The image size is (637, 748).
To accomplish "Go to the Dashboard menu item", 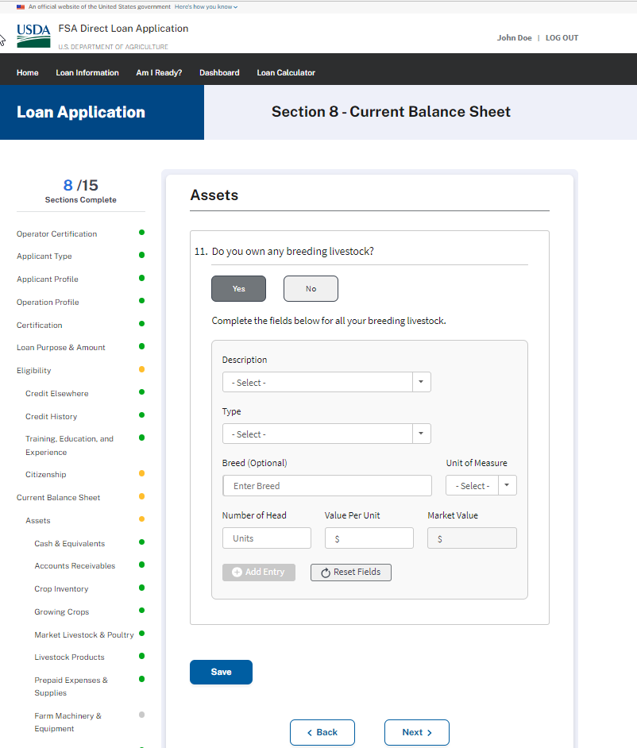I will coord(219,73).
